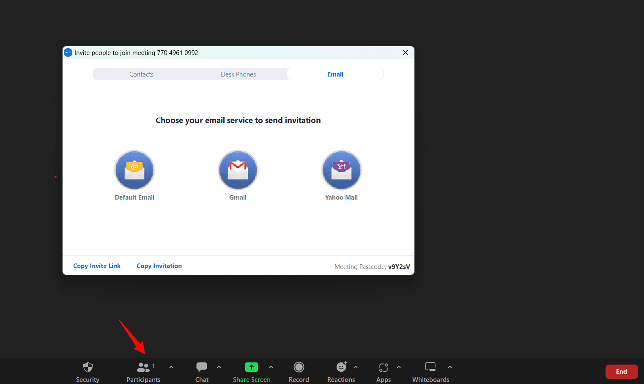
Task: End the meeting with the red End button
Action: coord(622,372)
